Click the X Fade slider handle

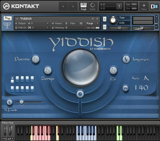point(21,102)
